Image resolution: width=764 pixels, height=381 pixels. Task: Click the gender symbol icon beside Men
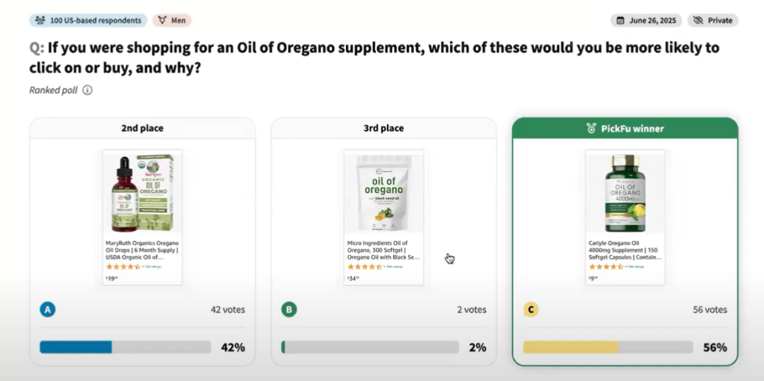(161, 20)
